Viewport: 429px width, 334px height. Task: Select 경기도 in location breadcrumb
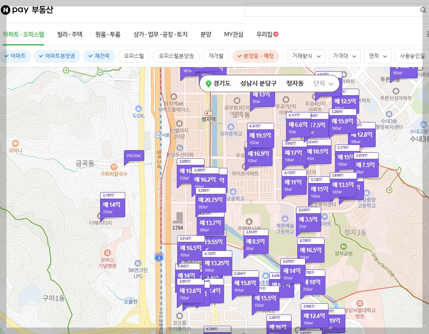[x=221, y=83]
